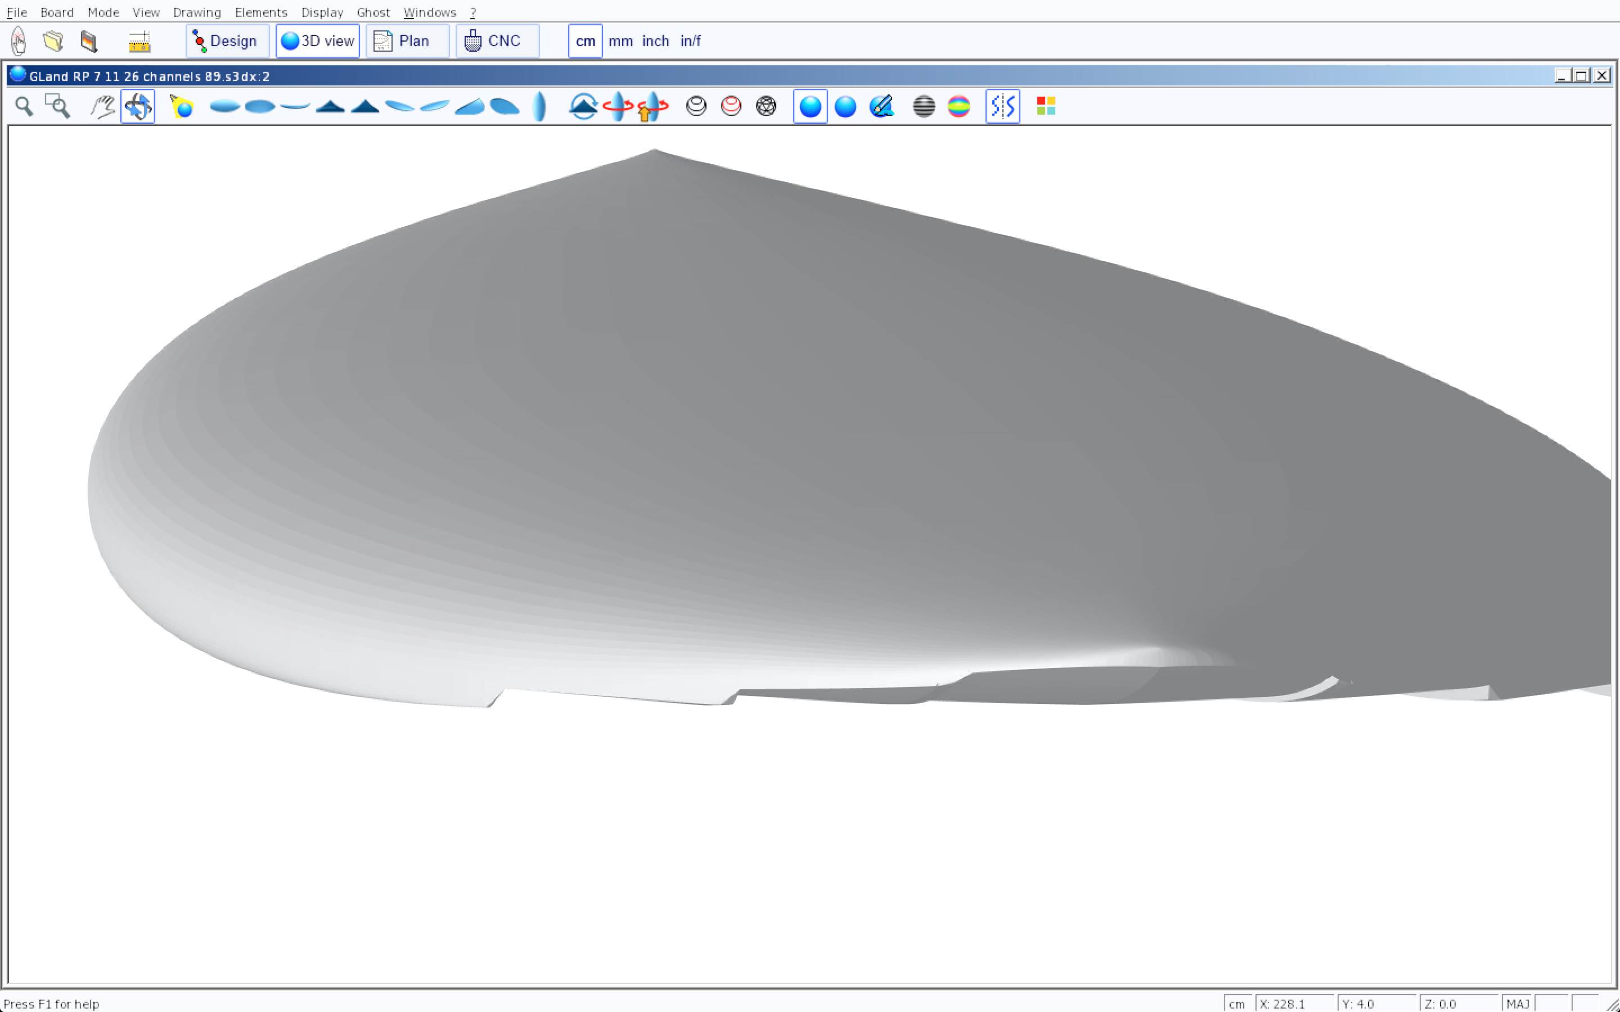Viewport: 1620px width, 1012px height.
Task: Select the pan hand tool
Action: (102, 106)
